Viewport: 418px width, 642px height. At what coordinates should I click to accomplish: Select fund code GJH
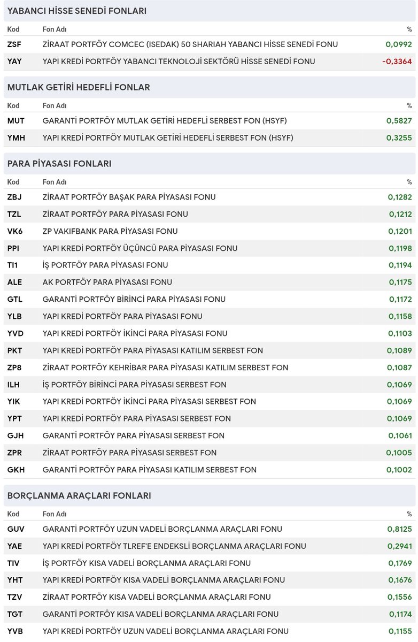coord(15,436)
